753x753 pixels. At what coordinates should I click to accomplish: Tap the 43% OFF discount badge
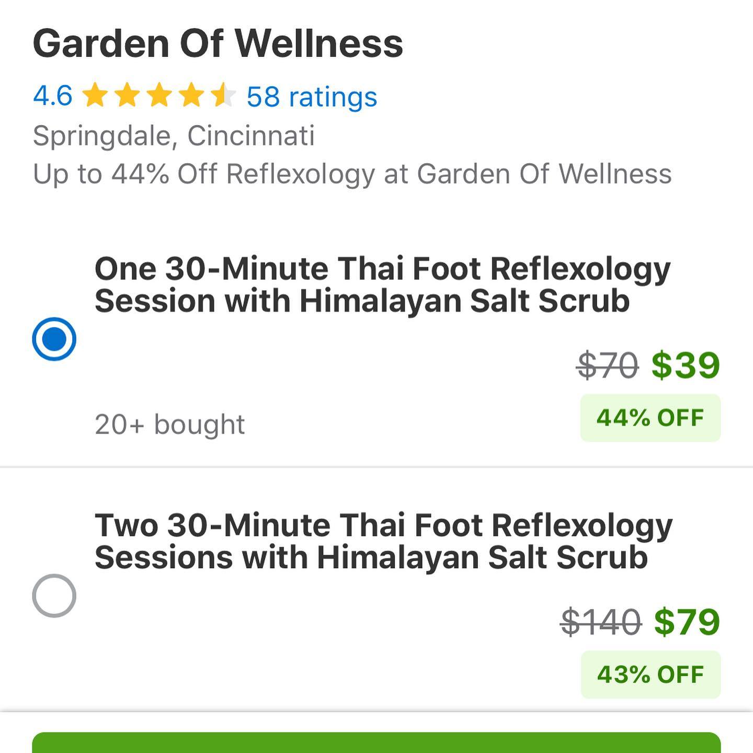[650, 675]
